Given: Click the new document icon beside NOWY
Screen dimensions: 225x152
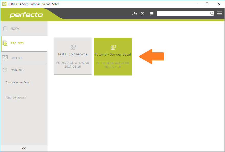Looking at the screenshot, I should pyautogui.click(x=5, y=28).
